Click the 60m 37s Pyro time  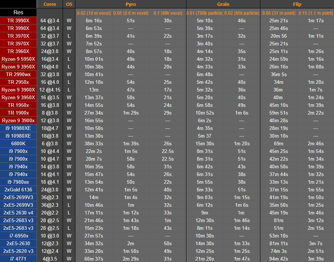94,259
